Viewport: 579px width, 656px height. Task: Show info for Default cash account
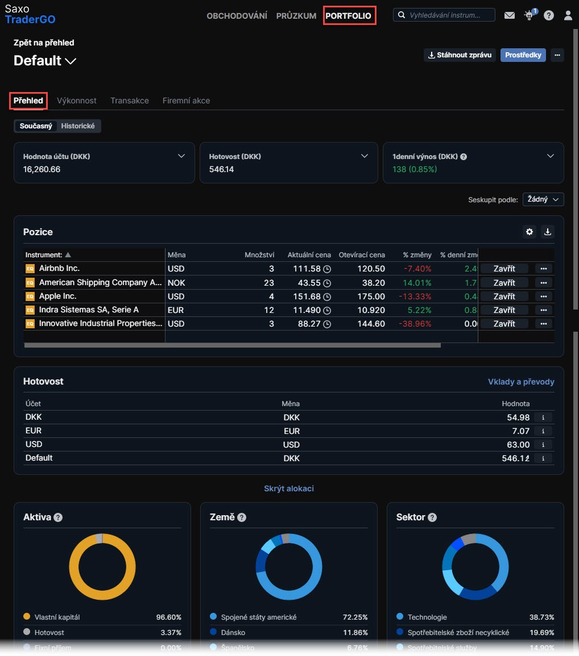543,458
